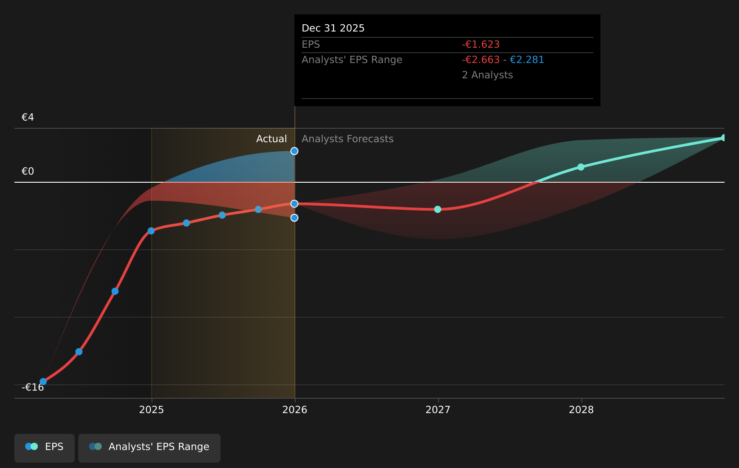Select the forecast EPS point at 2028
Viewport: 739px width, 468px height.
tap(581, 167)
